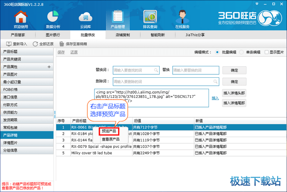Switch to 图片银行 tab
287x192 pixels.
[53, 35]
